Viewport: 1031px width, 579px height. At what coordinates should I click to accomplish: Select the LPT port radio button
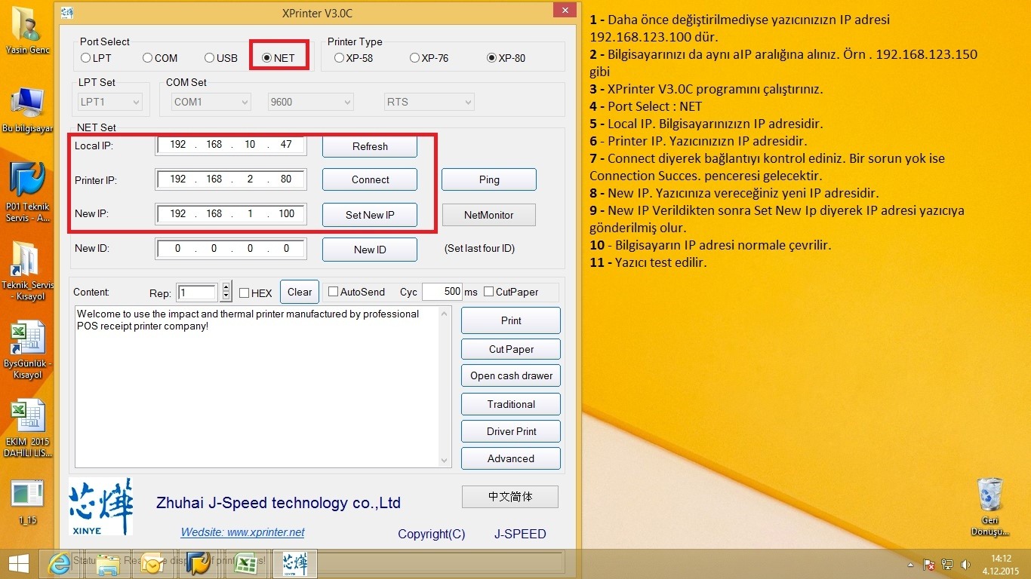(96, 58)
